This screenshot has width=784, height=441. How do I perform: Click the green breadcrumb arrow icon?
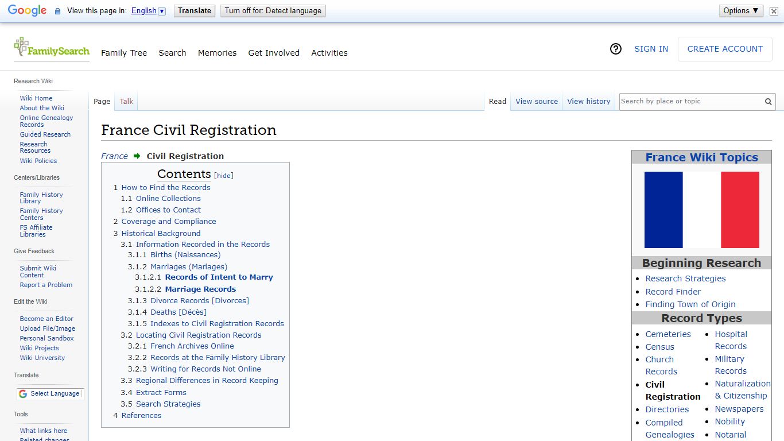click(137, 156)
